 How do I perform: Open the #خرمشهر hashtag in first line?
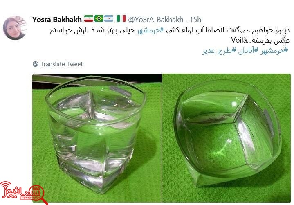click(x=150, y=30)
